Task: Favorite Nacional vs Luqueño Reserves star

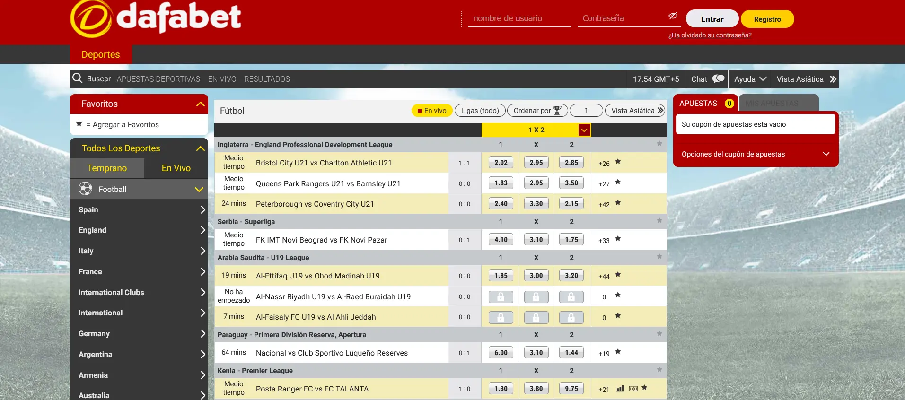Action: pos(618,352)
